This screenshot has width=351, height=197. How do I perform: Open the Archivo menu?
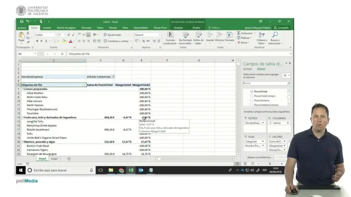22,28
